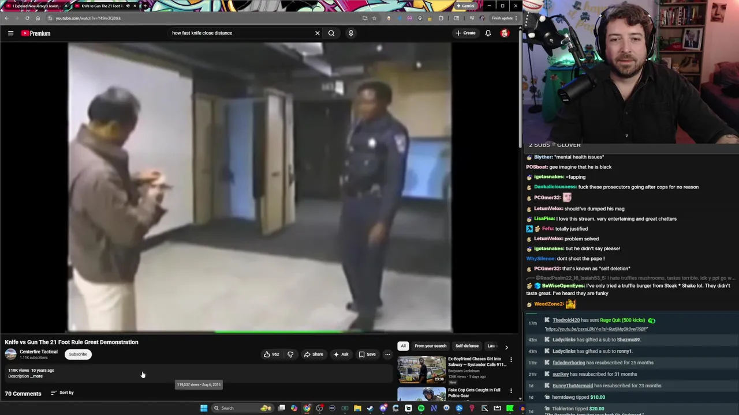The width and height of the screenshot is (739, 415).
Task: Open Discord from the taskbar
Action: tap(383, 408)
